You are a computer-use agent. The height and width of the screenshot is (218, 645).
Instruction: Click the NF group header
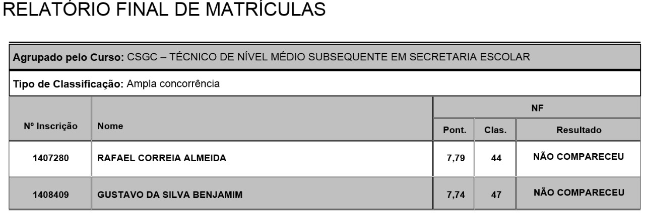click(536, 107)
